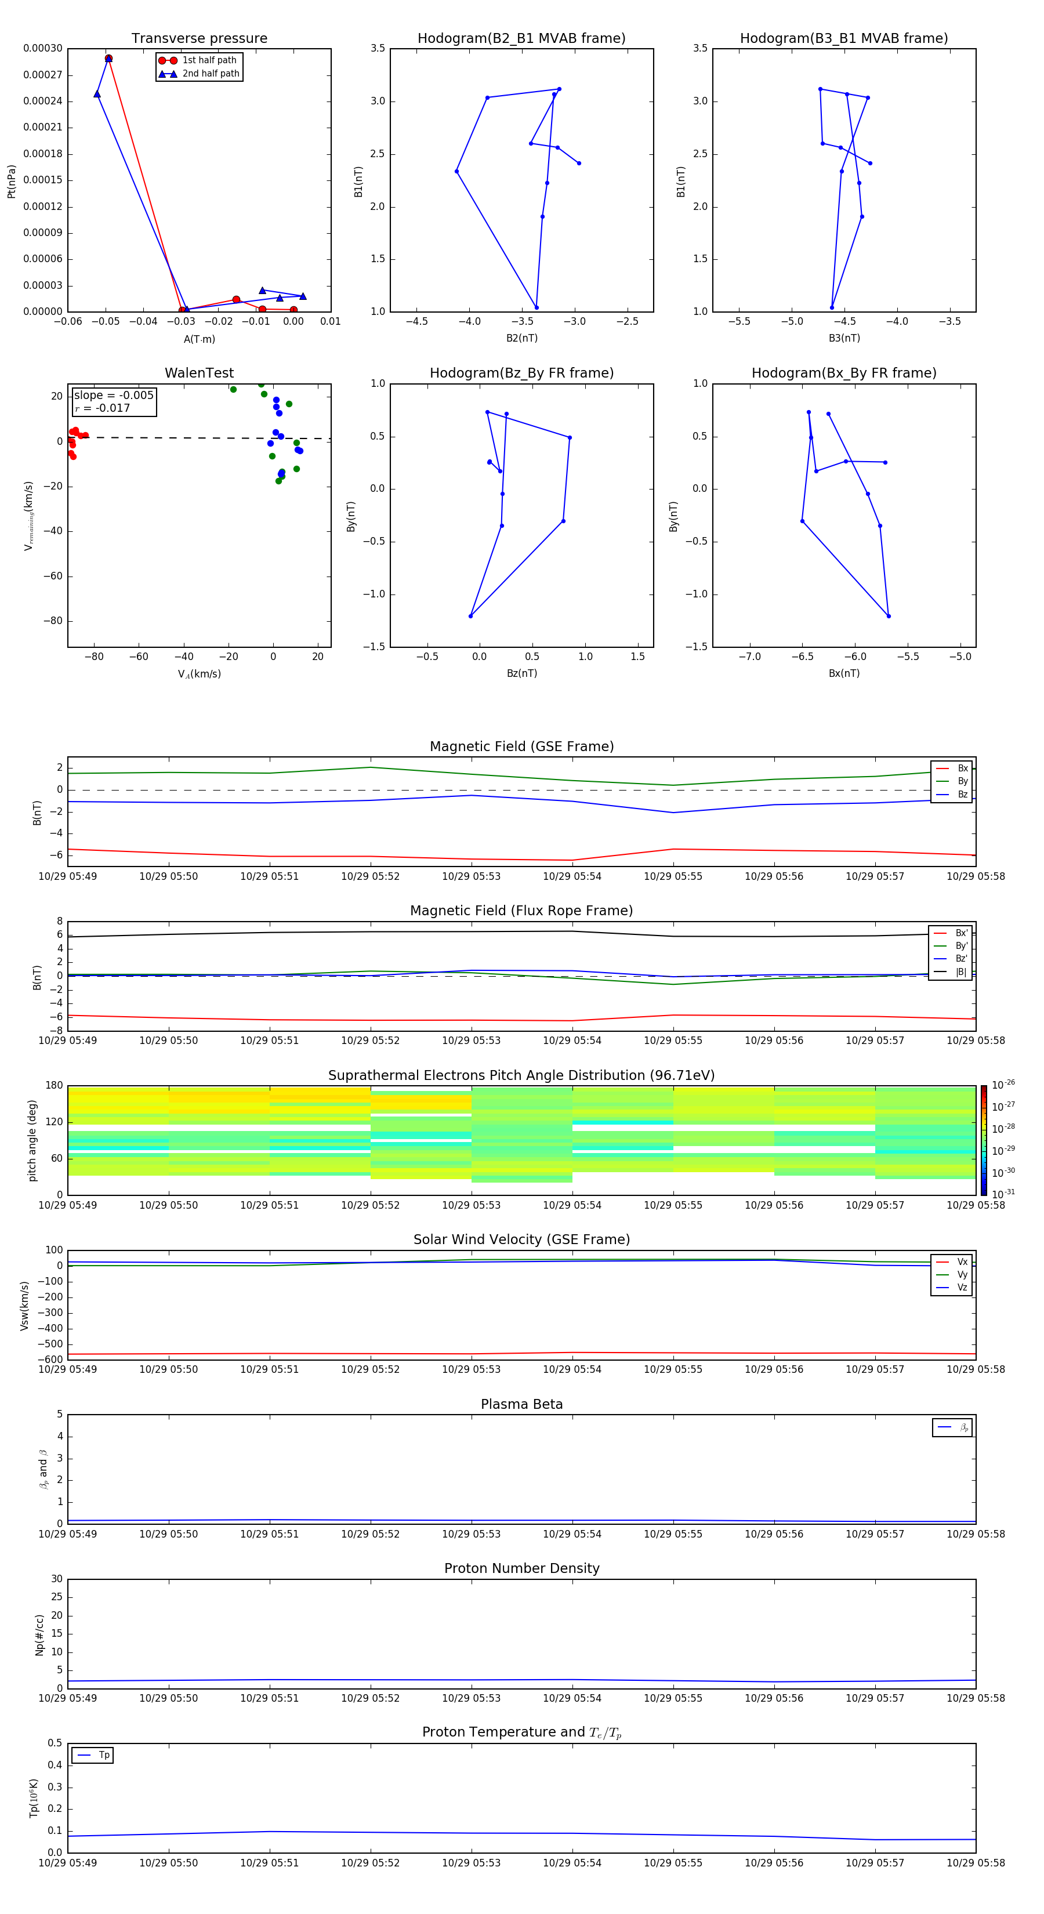Image resolution: width=1044 pixels, height=1914 pixels.
Task: Click the "Hodogram(B2_B1 MVAB frame)" title
Action: 521,39
